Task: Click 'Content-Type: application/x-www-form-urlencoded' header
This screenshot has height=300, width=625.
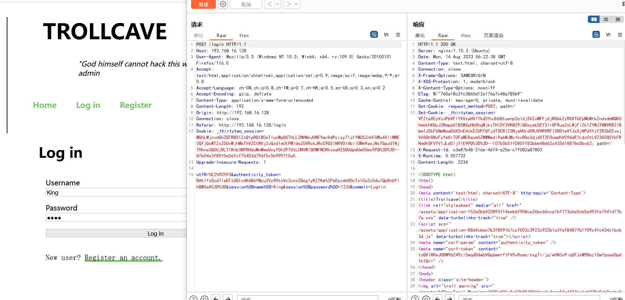Action: (x=255, y=100)
